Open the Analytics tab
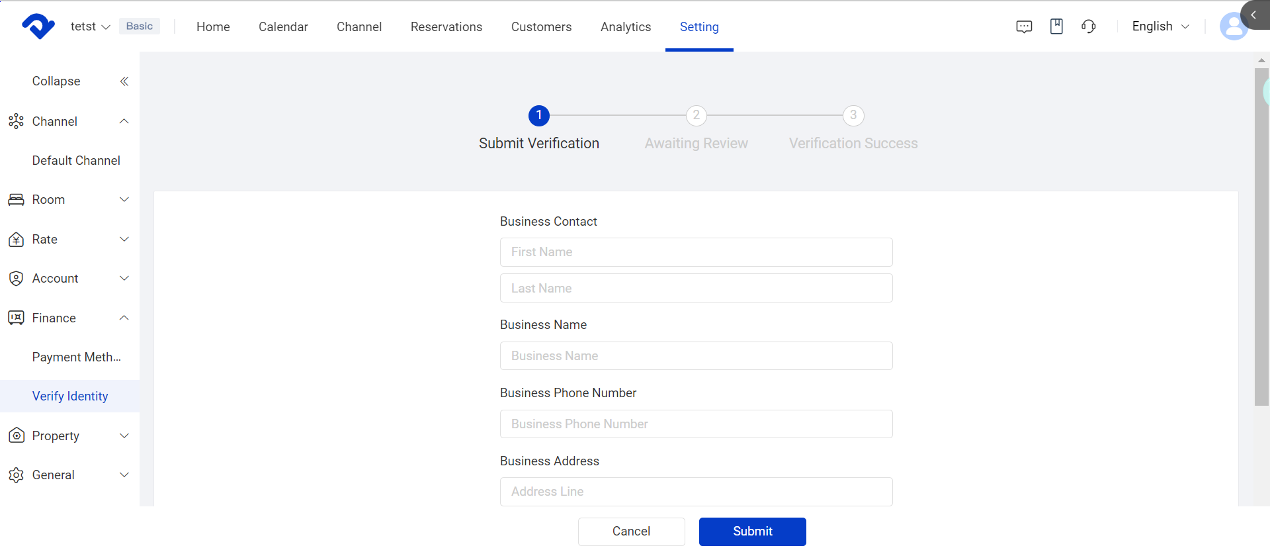Screen dimensions: 1270x556 point(625,26)
